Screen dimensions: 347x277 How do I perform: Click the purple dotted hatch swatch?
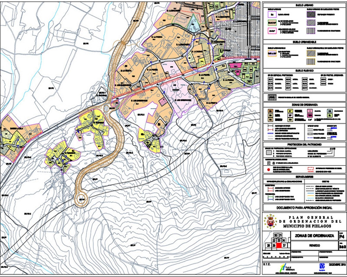(x=311, y=15)
